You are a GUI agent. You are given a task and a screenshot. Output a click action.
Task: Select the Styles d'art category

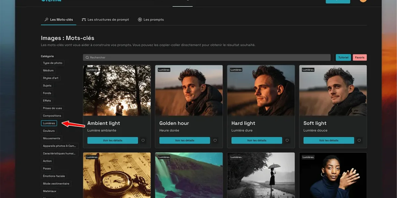(x=51, y=78)
